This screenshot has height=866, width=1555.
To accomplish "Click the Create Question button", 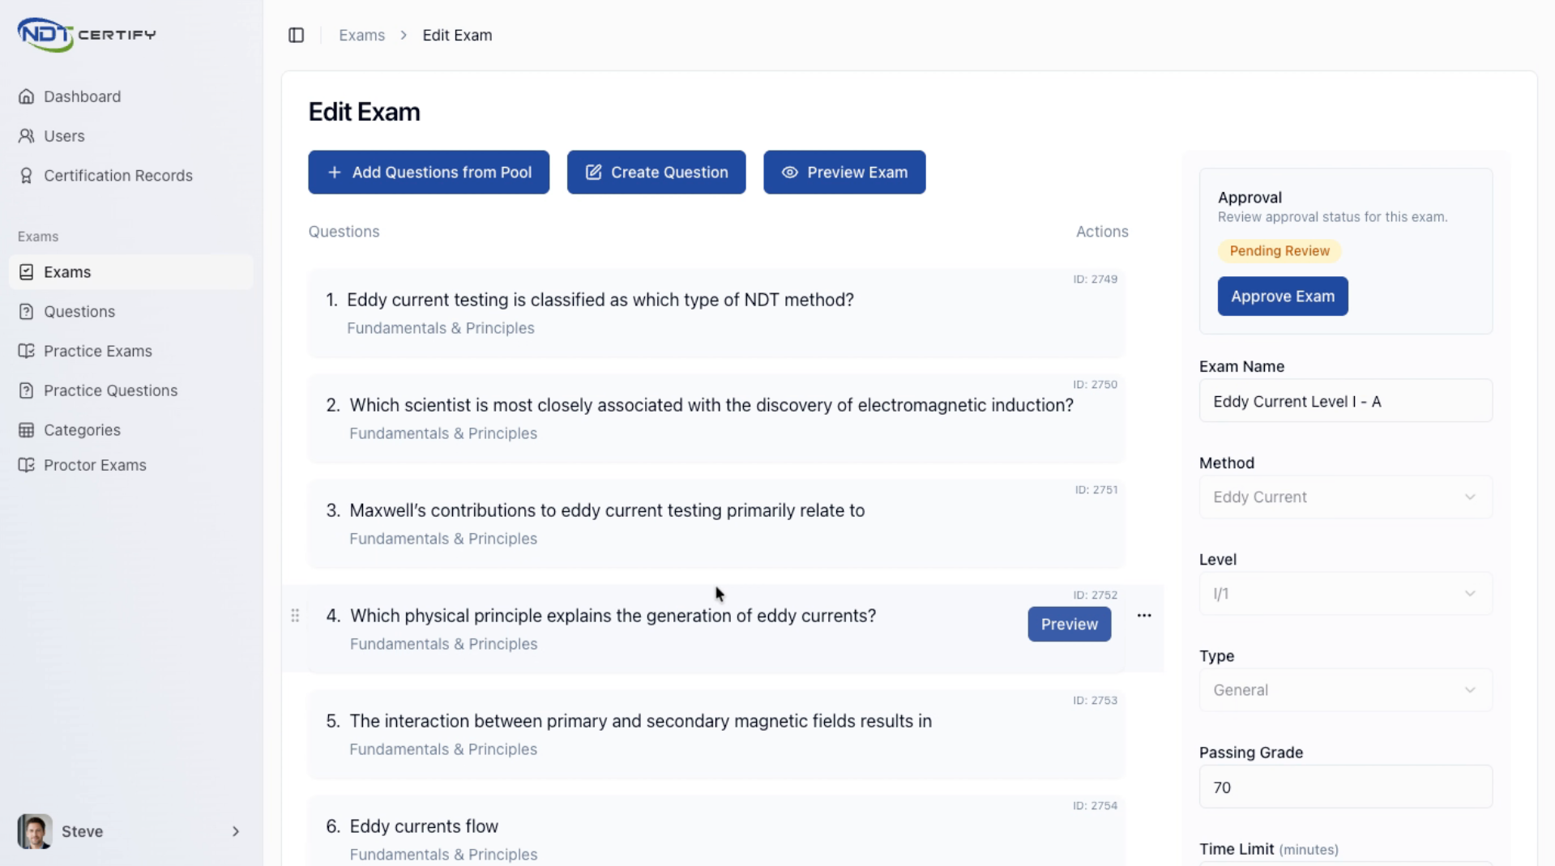I will [x=656, y=173].
